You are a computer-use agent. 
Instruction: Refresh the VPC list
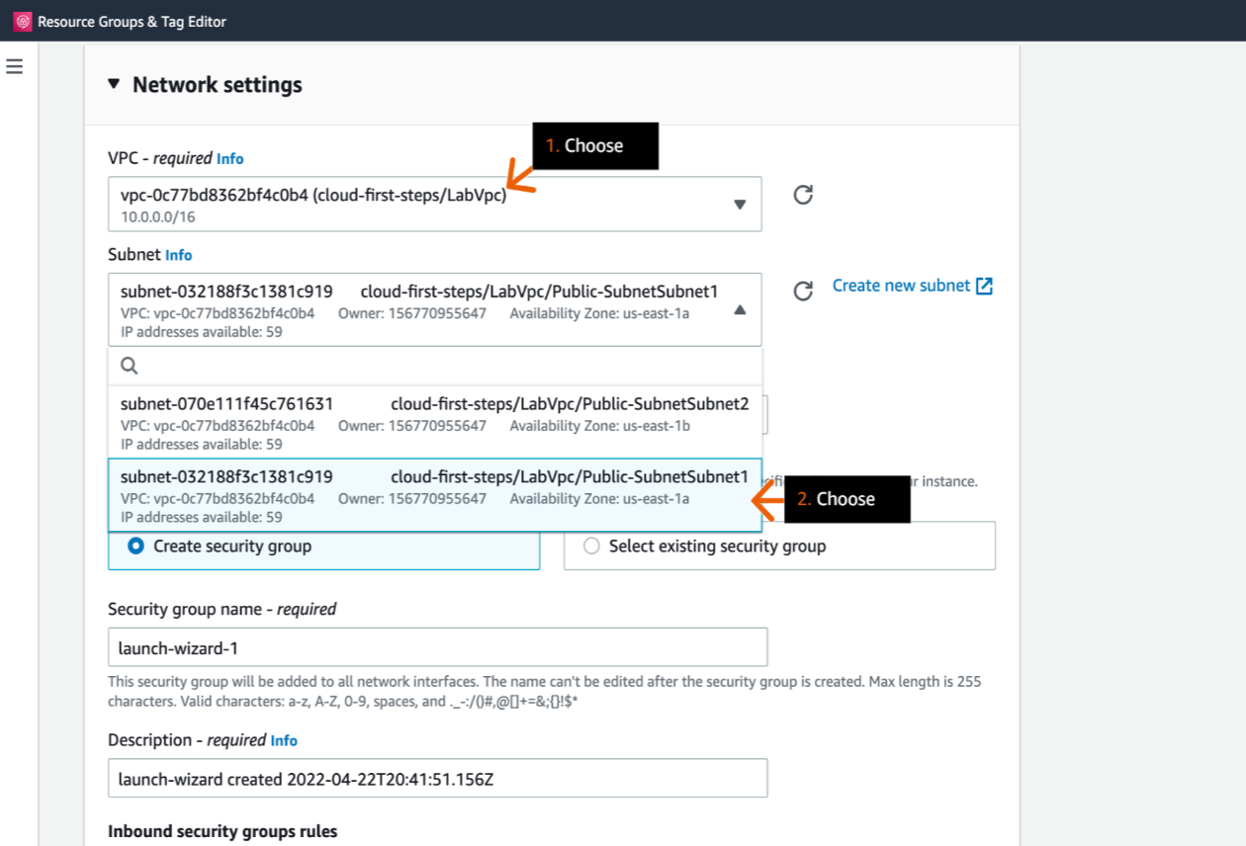point(802,196)
